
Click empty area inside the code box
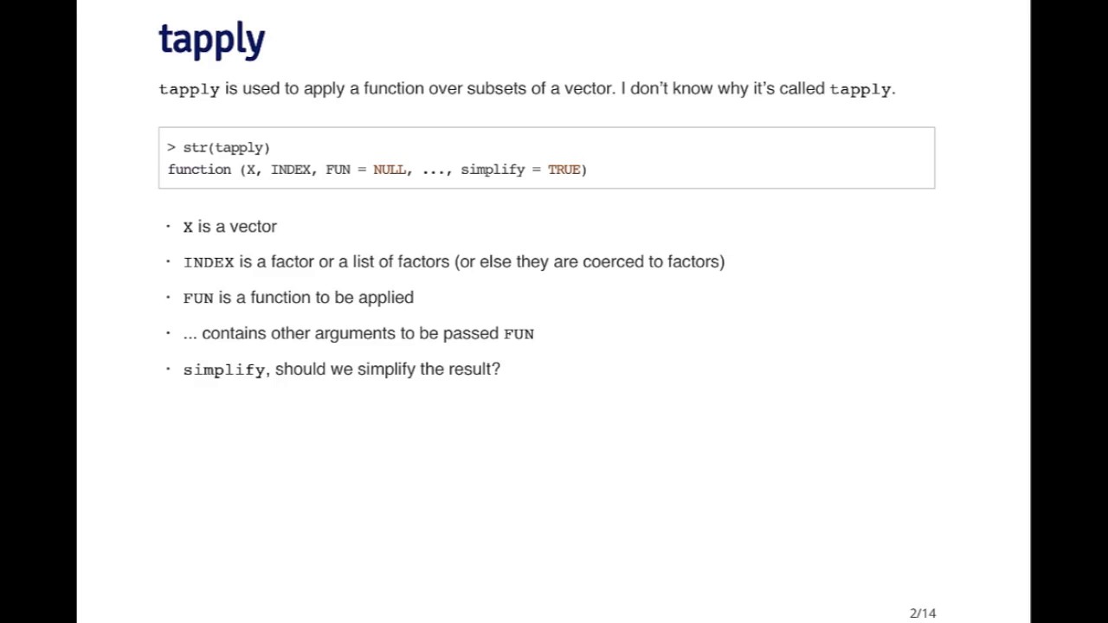(x=762, y=157)
